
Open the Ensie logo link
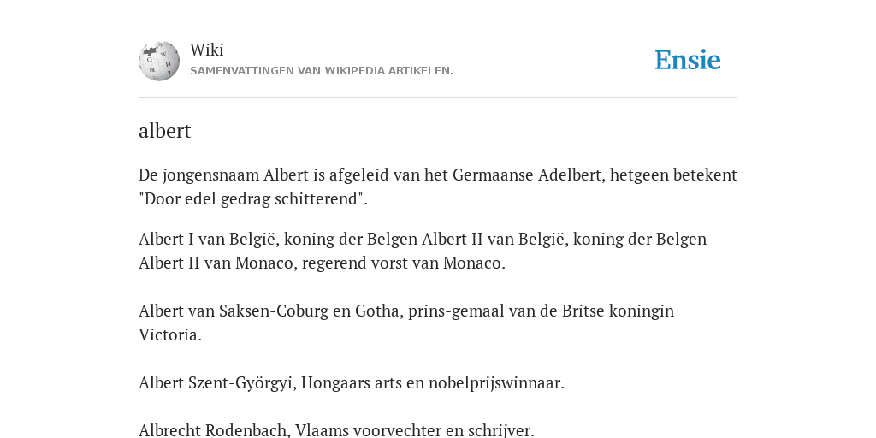point(688,61)
